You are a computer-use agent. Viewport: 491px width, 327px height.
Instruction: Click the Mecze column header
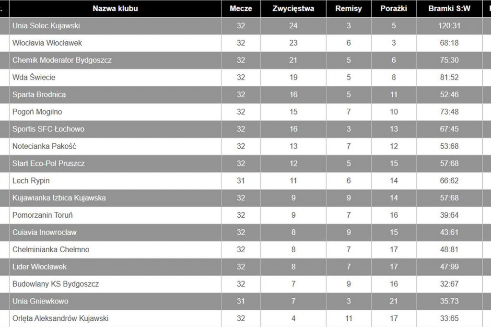click(x=241, y=9)
